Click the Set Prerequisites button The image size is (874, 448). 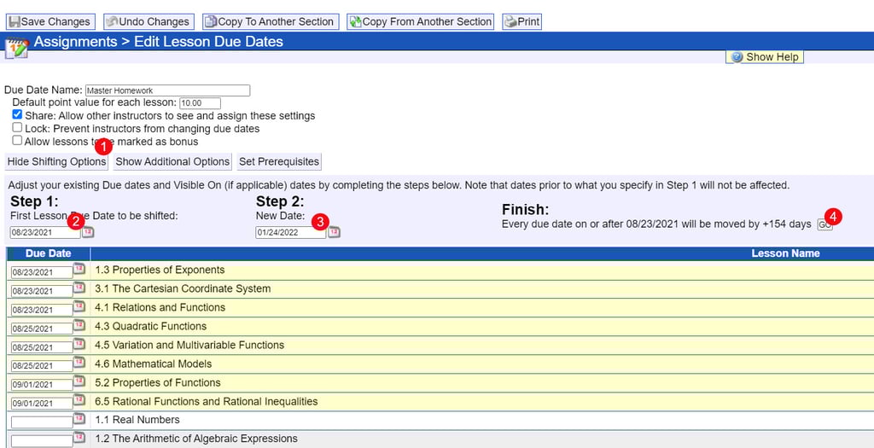click(x=278, y=161)
